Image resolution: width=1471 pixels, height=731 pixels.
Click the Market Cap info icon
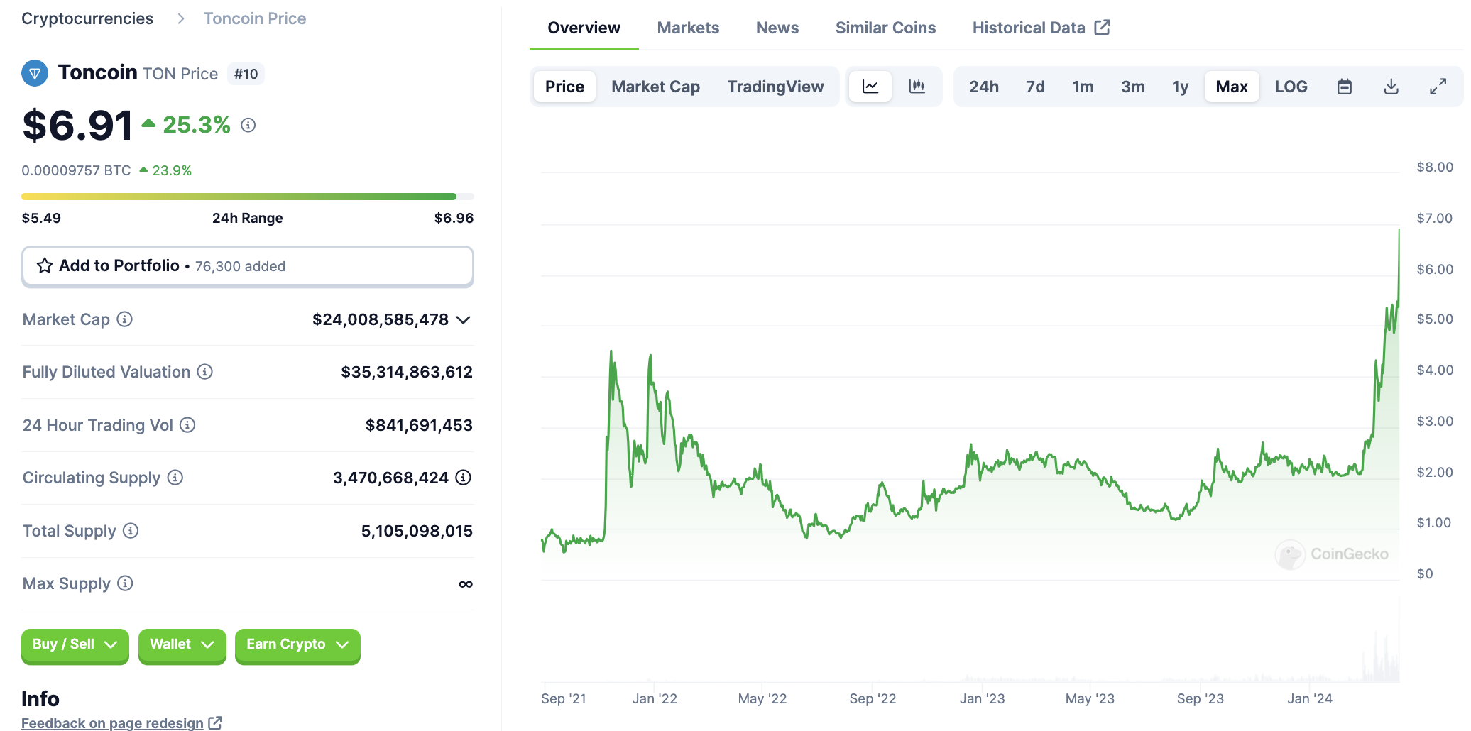(125, 319)
